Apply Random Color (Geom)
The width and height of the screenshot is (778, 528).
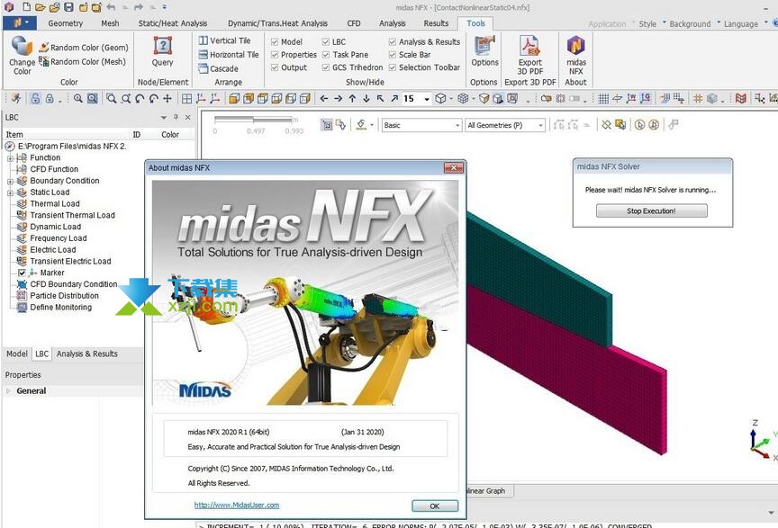84,48
